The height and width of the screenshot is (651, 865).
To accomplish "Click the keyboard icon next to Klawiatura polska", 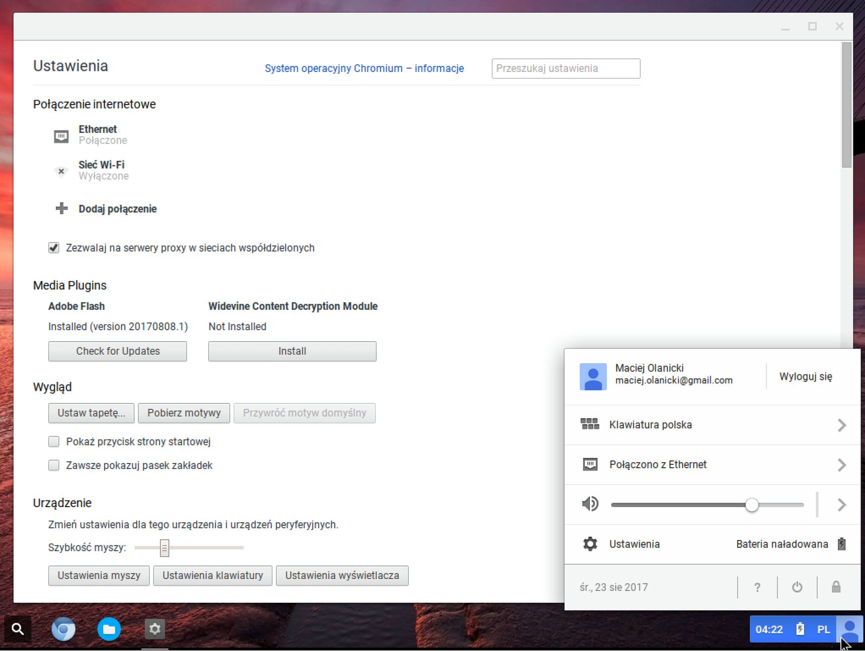I will [590, 424].
